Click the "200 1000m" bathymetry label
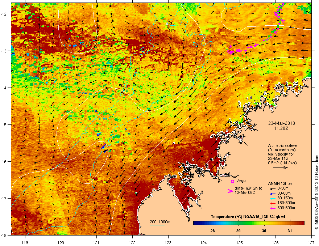The image size is (319, 246). (x=160, y=222)
